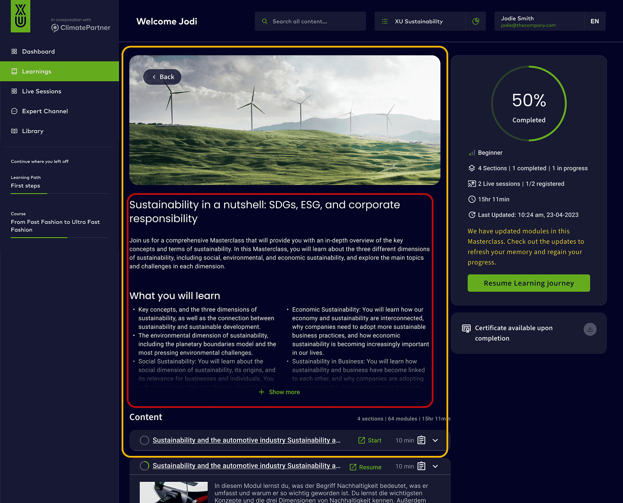Open Library in the sidebar

[59, 131]
